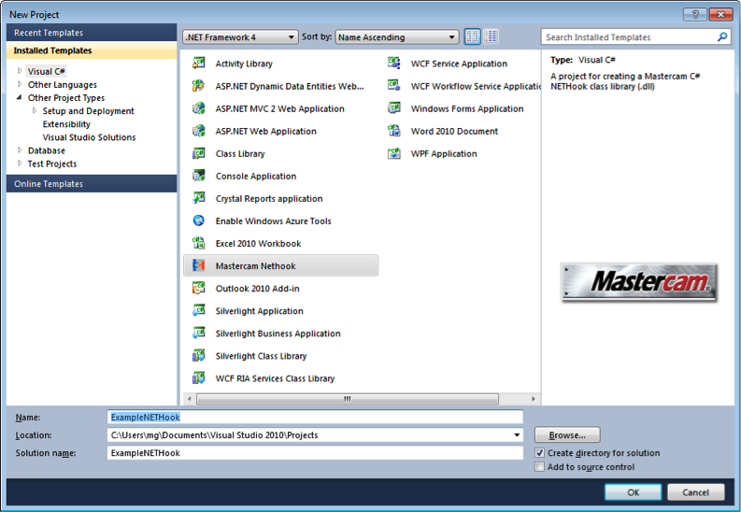741x512 pixels.
Task: Select the Database category label
Action: pyautogui.click(x=47, y=150)
